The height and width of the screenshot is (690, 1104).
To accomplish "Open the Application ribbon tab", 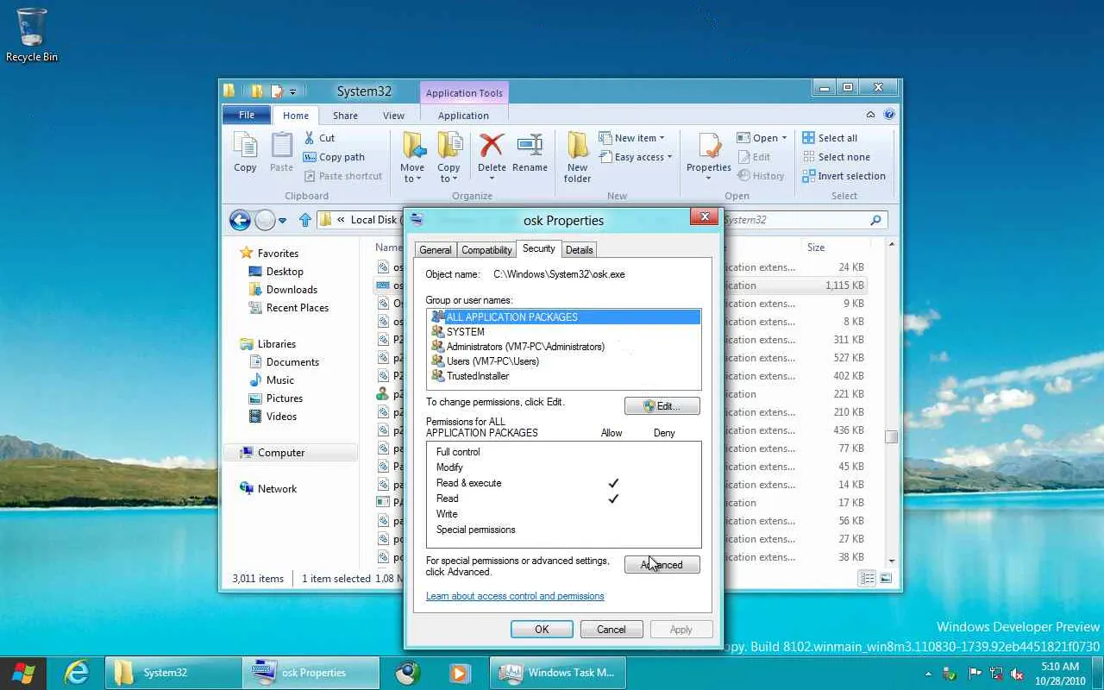I will 463,116.
